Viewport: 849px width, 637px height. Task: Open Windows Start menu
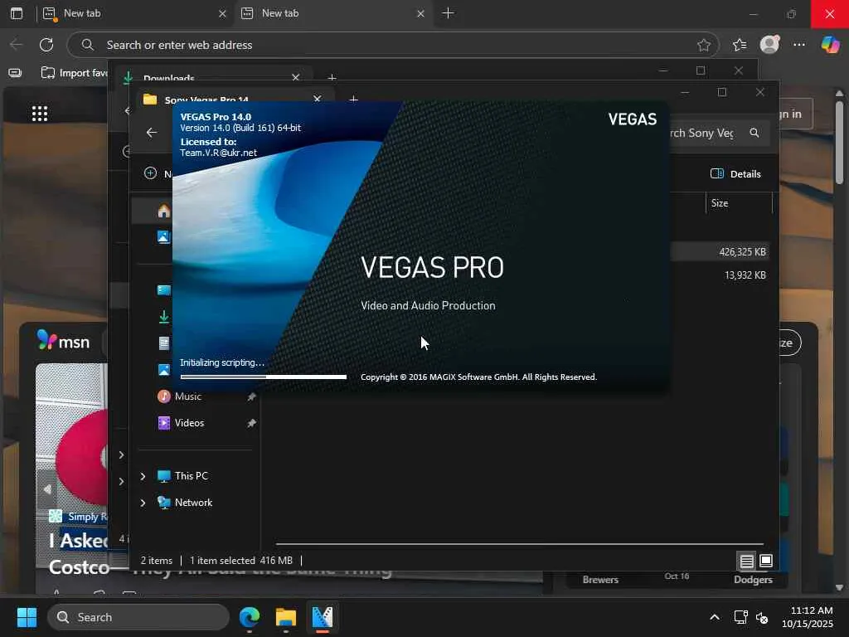point(27,617)
